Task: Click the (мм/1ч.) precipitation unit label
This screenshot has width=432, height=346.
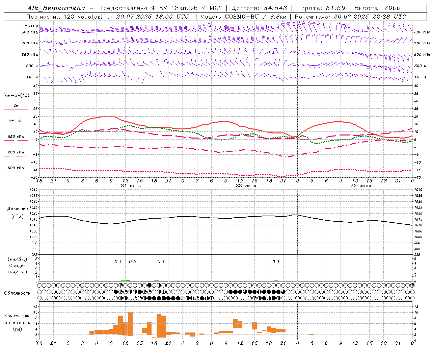Action: click(18, 272)
